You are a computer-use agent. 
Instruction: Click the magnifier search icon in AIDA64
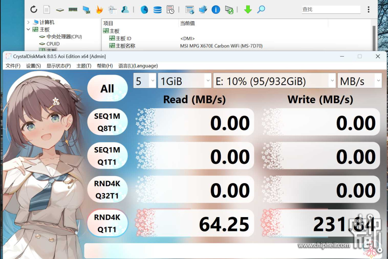(261, 9)
